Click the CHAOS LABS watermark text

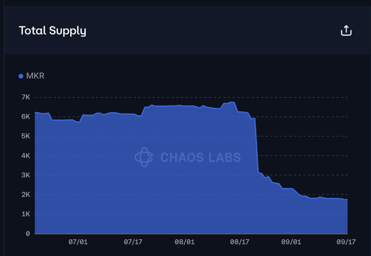[201, 157]
